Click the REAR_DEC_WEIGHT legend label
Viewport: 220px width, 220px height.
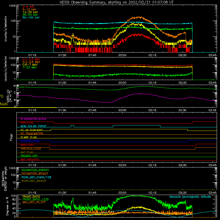(x=34, y=181)
